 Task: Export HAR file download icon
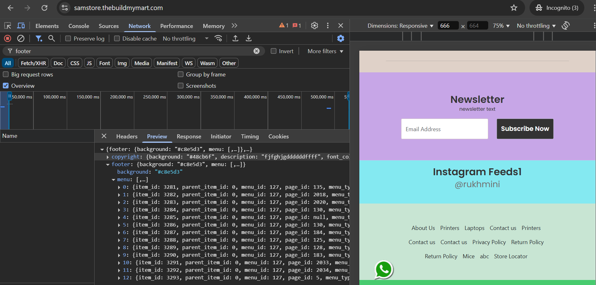pyautogui.click(x=249, y=38)
